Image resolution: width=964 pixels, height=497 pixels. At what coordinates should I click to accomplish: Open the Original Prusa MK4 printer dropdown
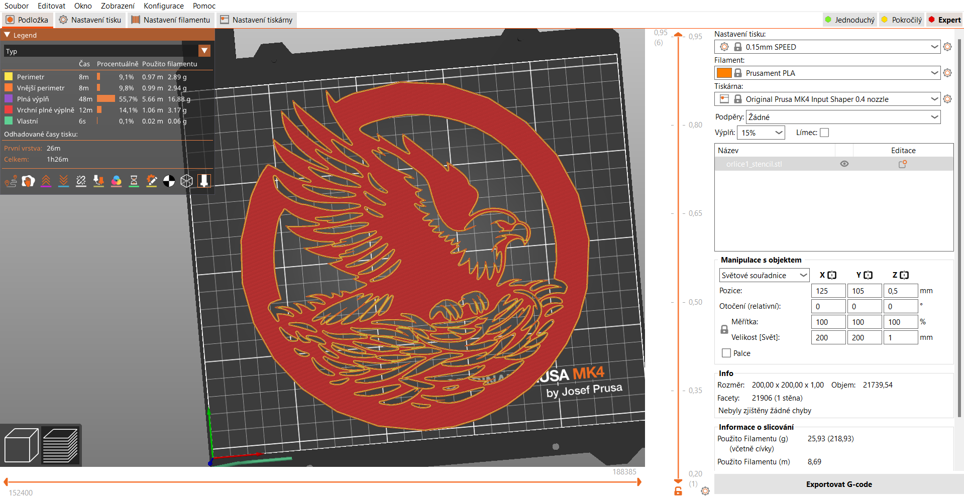point(827,99)
